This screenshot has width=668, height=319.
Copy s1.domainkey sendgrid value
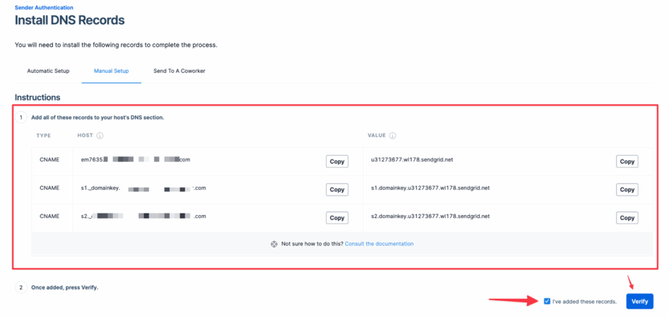pyautogui.click(x=627, y=190)
